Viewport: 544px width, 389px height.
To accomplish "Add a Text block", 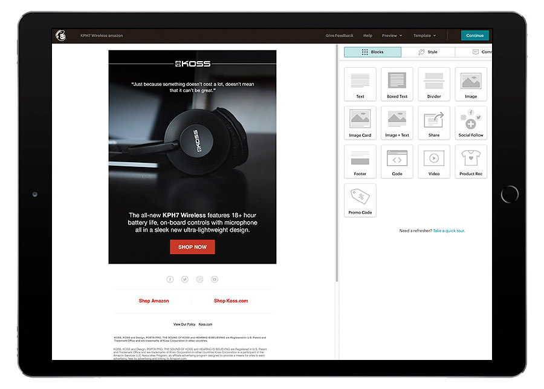I will point(360,84).
